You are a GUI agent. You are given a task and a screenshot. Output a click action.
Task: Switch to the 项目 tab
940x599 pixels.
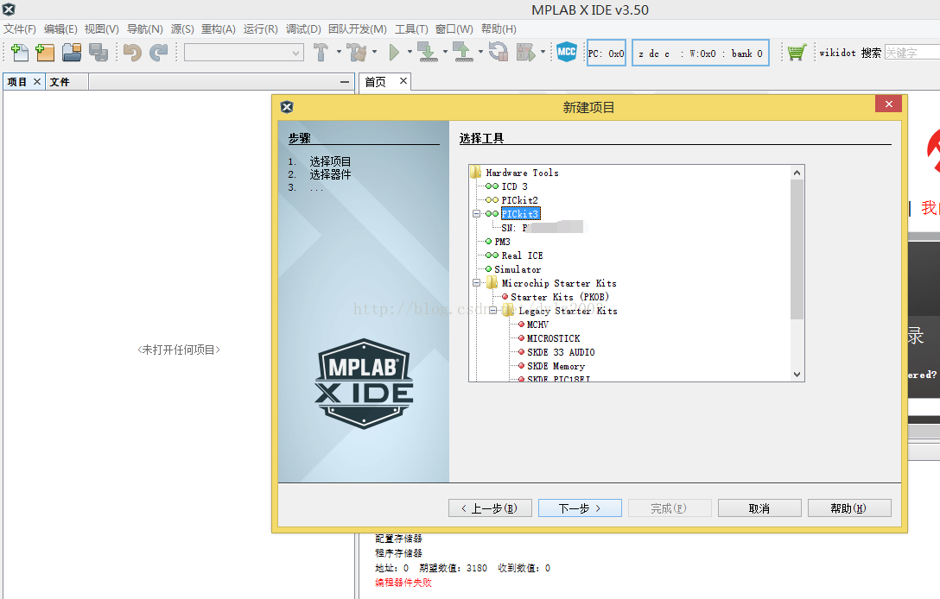pos(16,82)
